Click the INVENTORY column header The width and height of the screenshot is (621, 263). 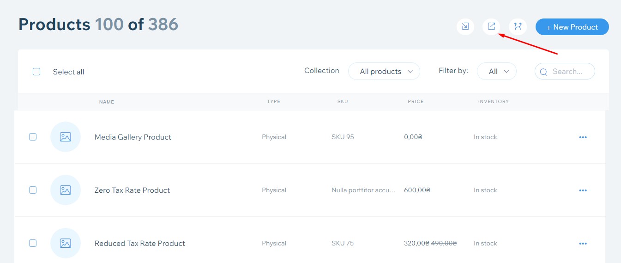pyautogui.click(x=493, y=102)
